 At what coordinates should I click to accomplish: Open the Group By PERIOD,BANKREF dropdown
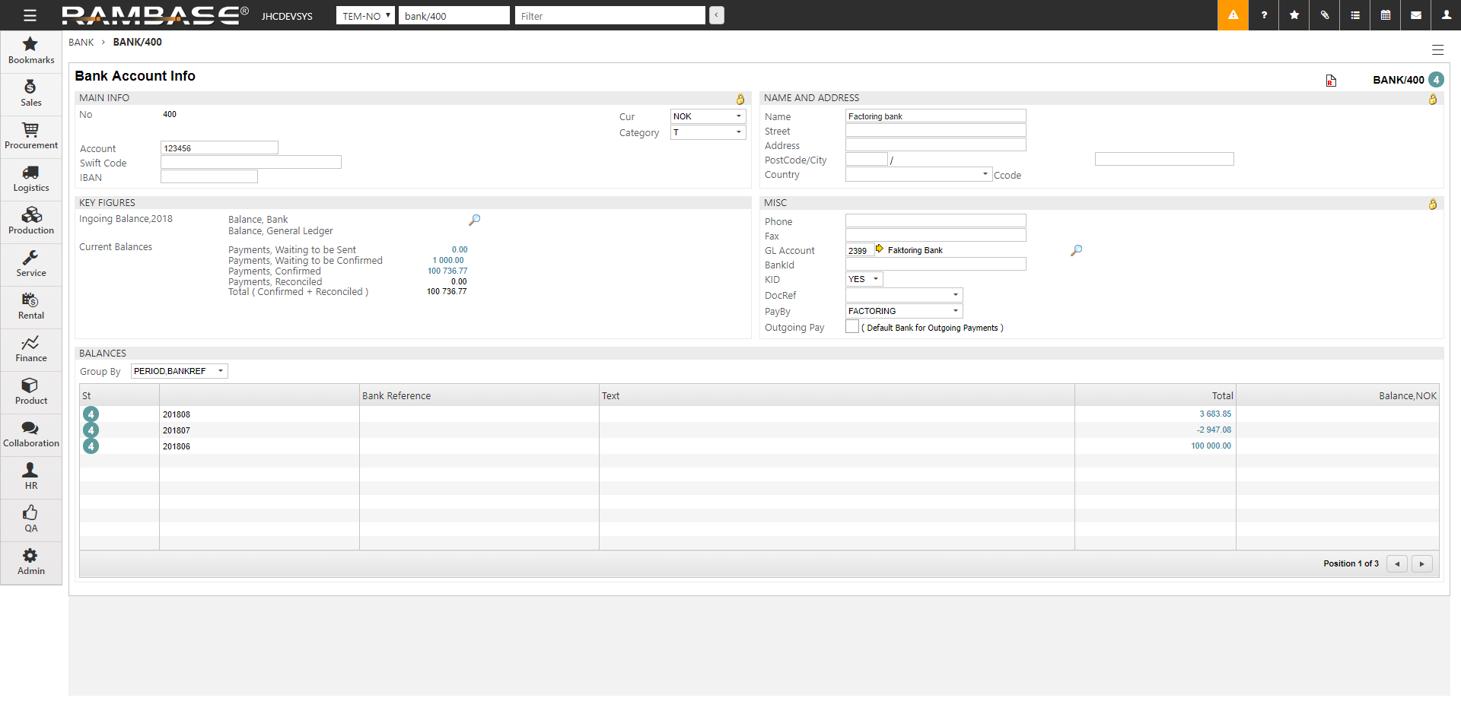(179, 371)
